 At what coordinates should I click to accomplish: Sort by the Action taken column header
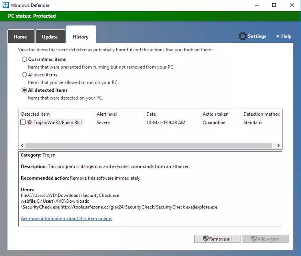[x=220, y=114]
